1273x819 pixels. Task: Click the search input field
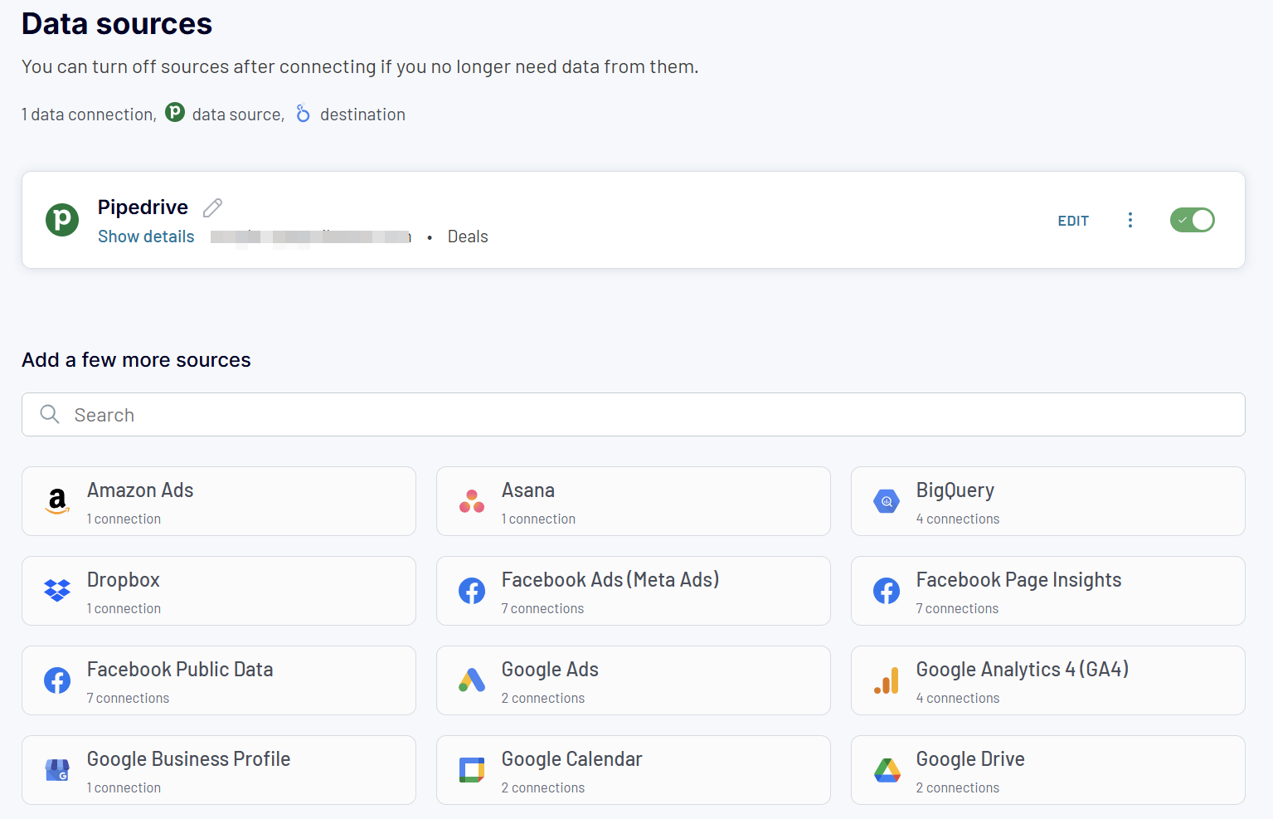coord(332,414)
